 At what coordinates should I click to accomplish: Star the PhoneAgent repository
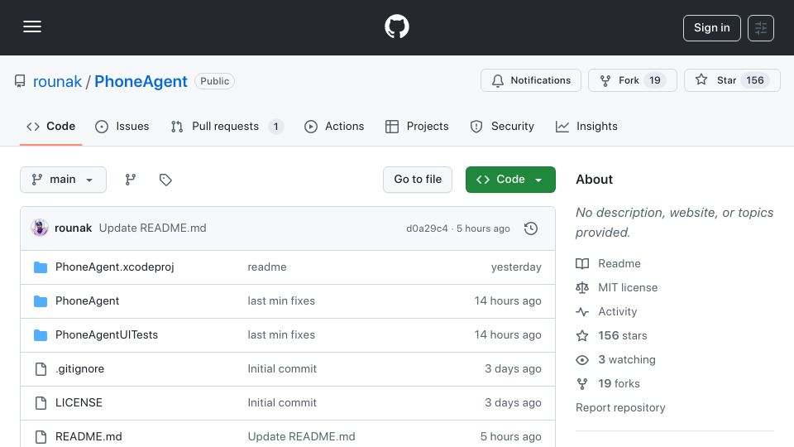point(732,80)
